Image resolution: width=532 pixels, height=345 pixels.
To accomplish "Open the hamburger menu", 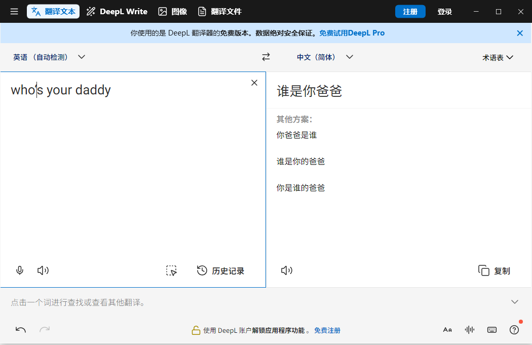I will [x=14, y=12].
